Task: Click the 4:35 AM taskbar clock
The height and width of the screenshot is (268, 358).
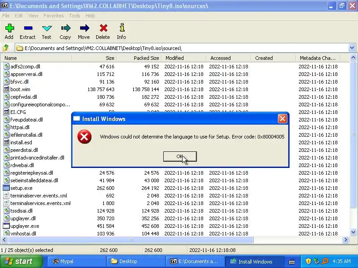Action: tap(341, 261)
